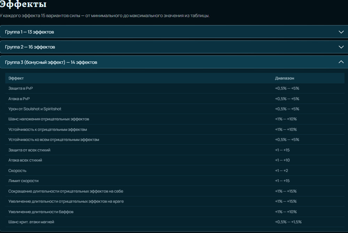This screenshot has width=348, height=233.
Task: Select 'Шанс крит. атаки магией' effect
Action: (x=31, y=222)
